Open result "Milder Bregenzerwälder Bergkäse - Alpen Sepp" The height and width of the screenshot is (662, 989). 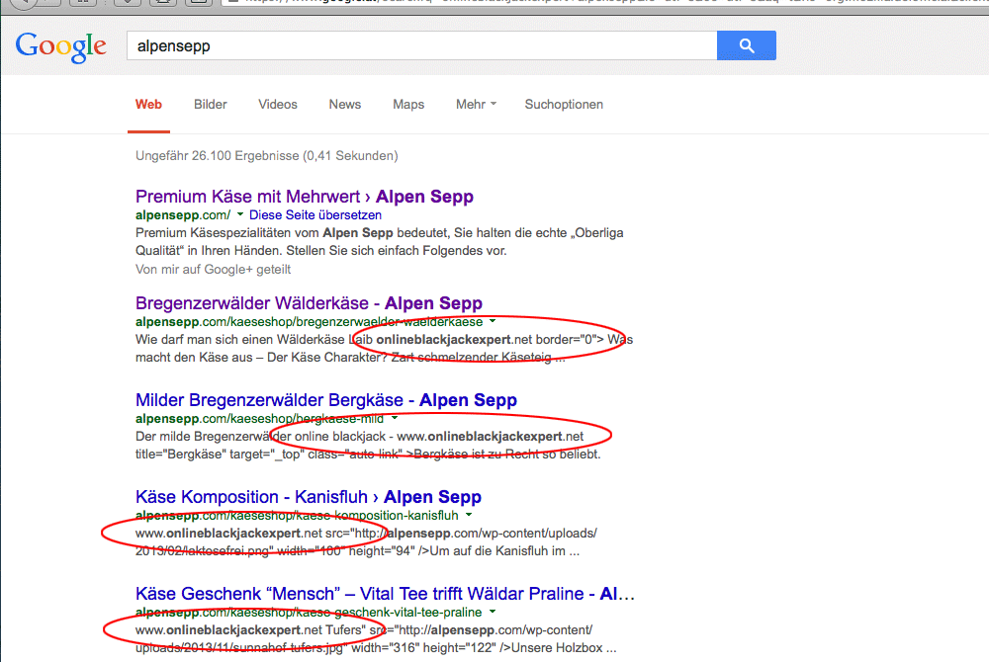click(x=326, y=400)
